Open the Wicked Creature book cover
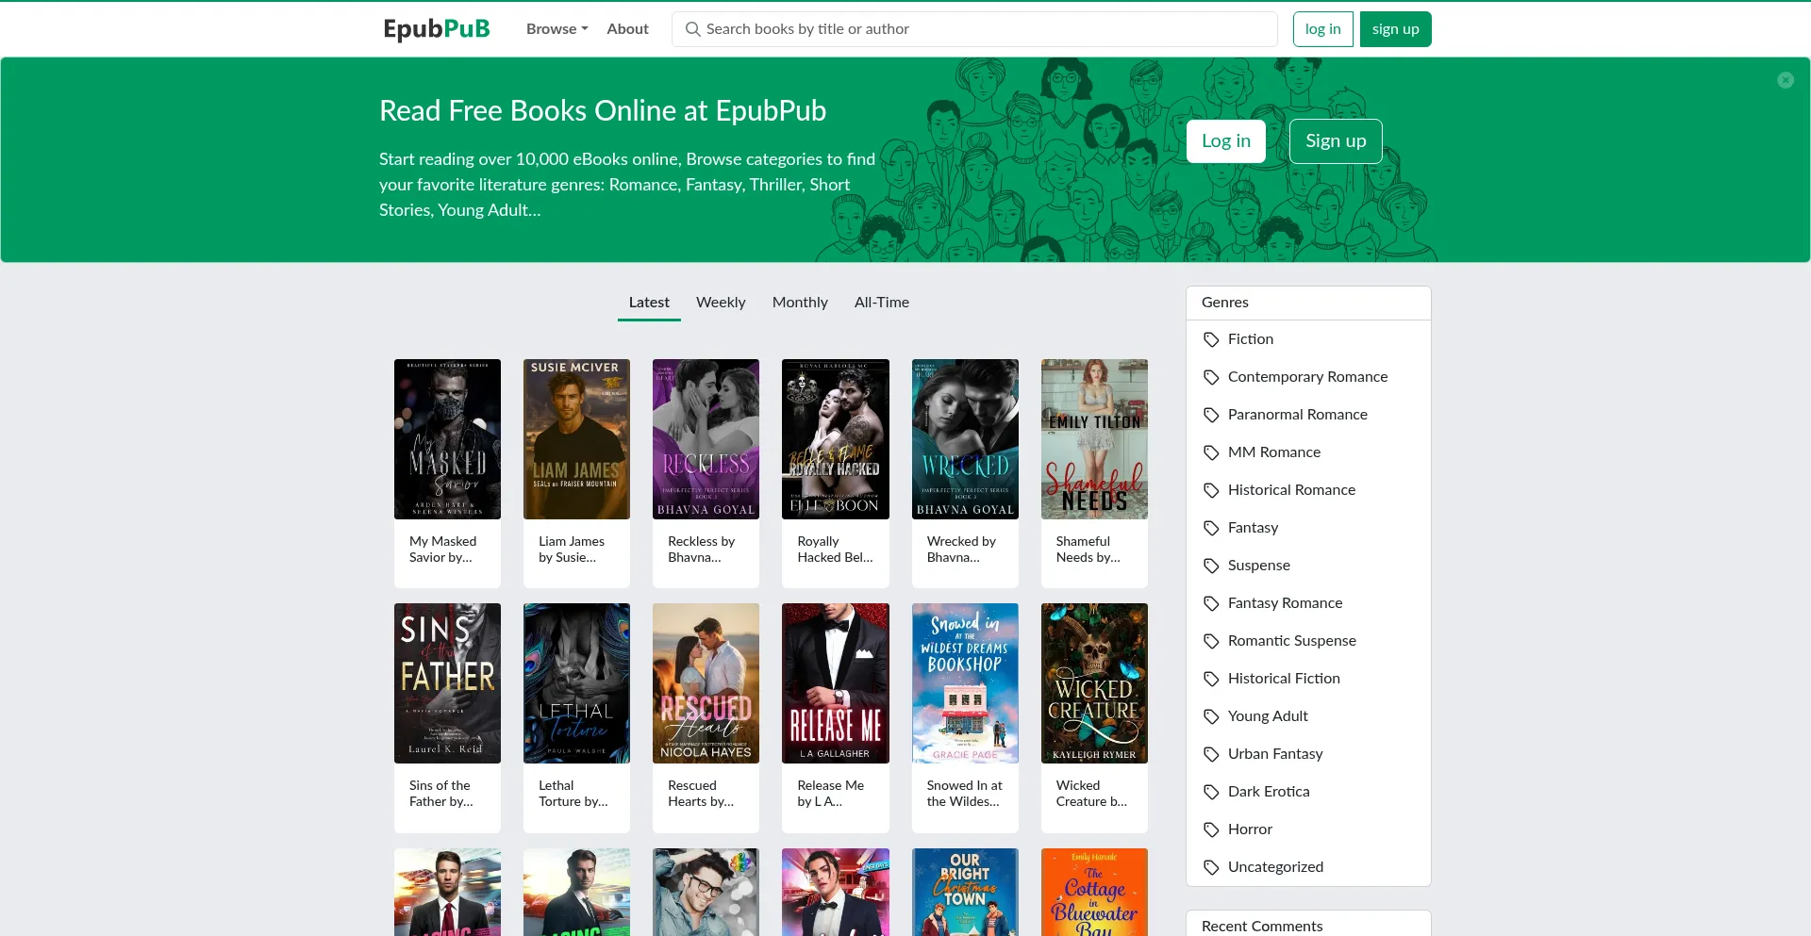The image size is (1811, 936). pyautogui.click(x=1094, y=683)
